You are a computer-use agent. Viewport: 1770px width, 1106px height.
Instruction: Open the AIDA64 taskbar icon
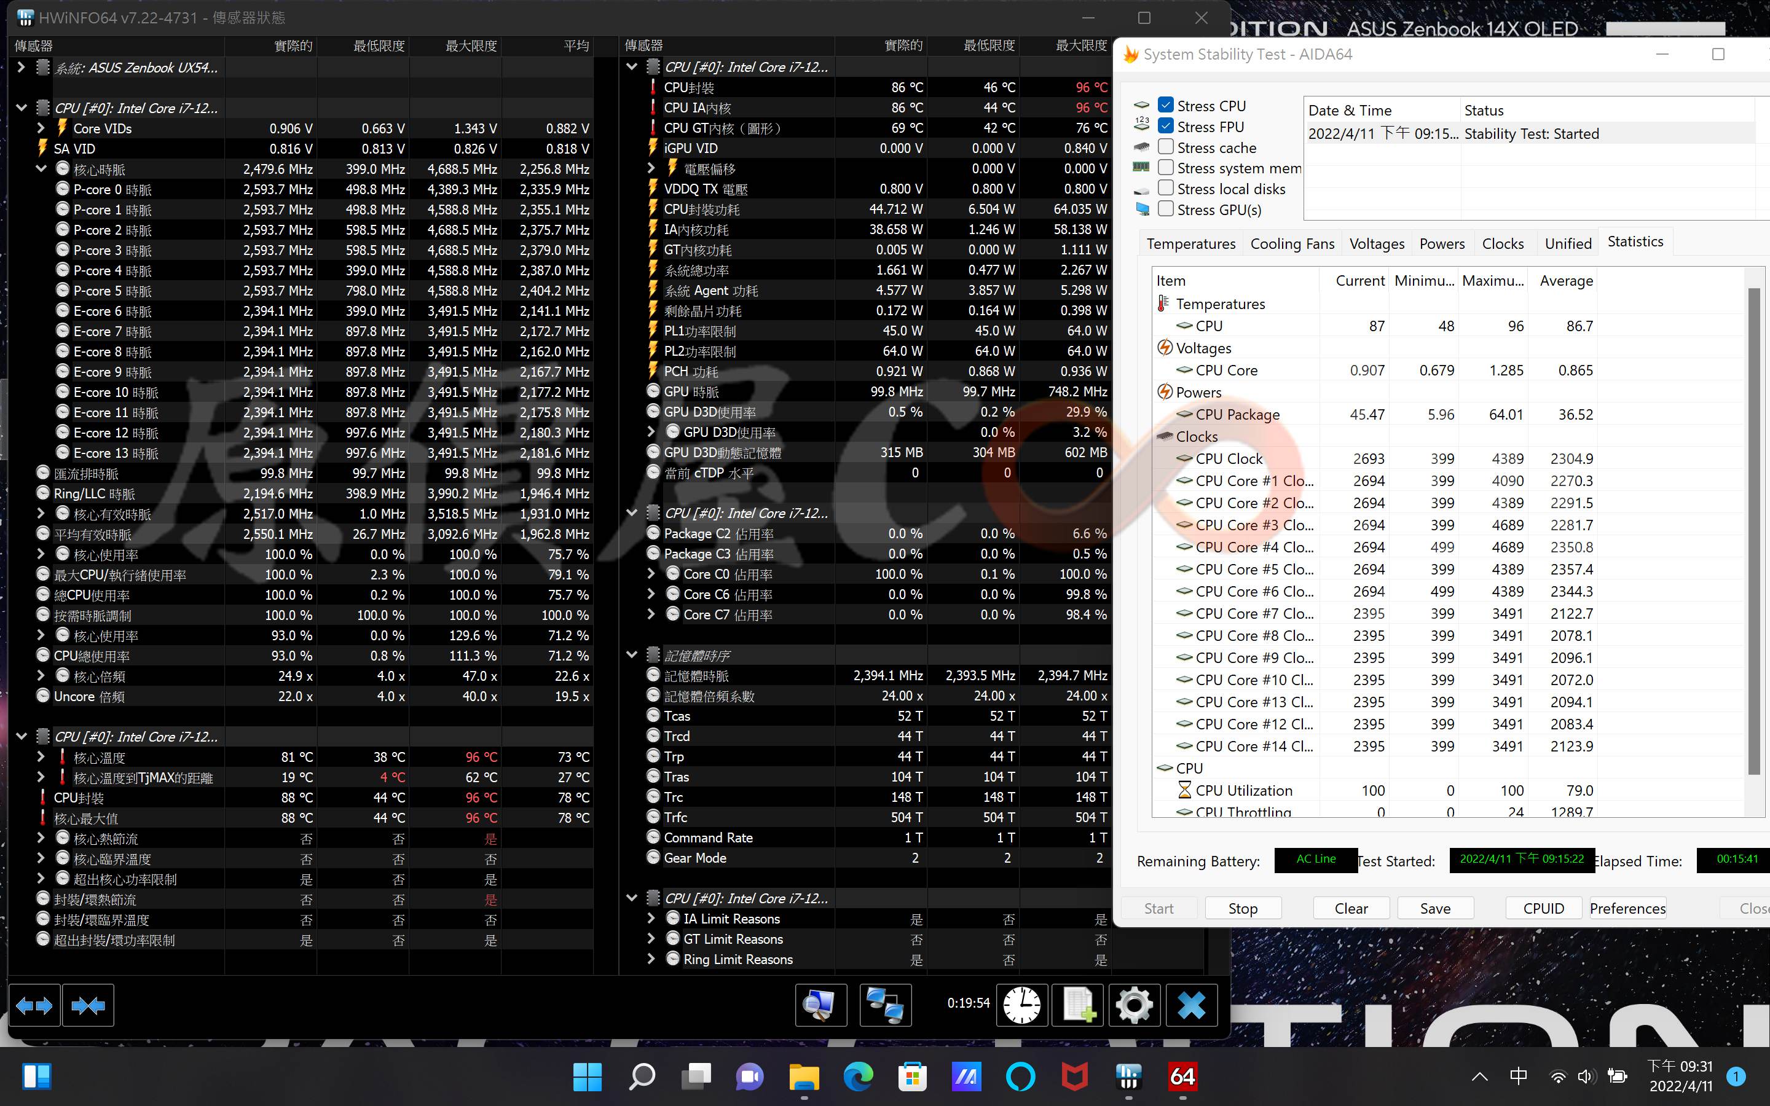click(1182, 1077)
